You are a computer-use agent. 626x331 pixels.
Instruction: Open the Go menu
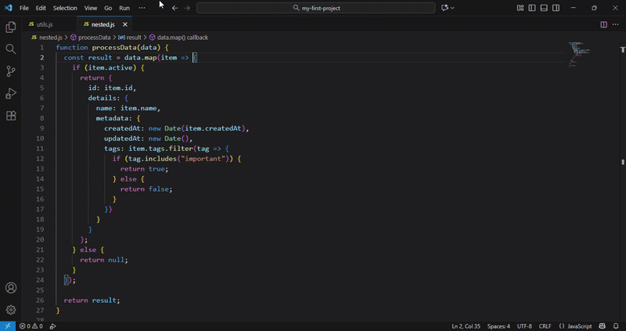click(108, 8)
